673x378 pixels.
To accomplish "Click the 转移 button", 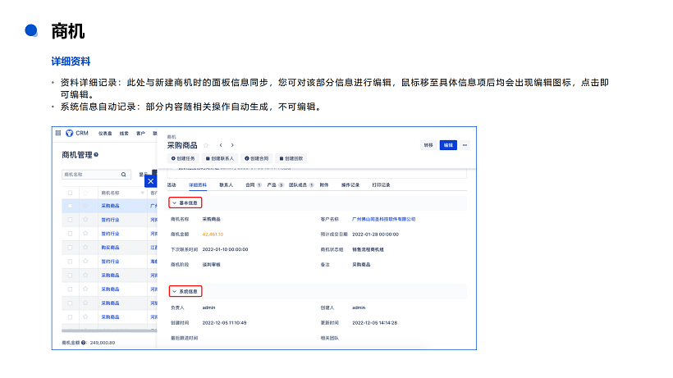I will click(x=428, y=145).
